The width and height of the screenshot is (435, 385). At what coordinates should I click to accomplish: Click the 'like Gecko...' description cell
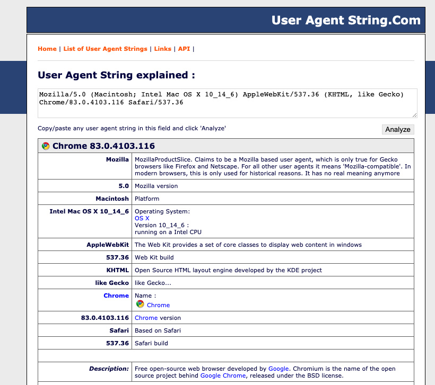point(273,283)
